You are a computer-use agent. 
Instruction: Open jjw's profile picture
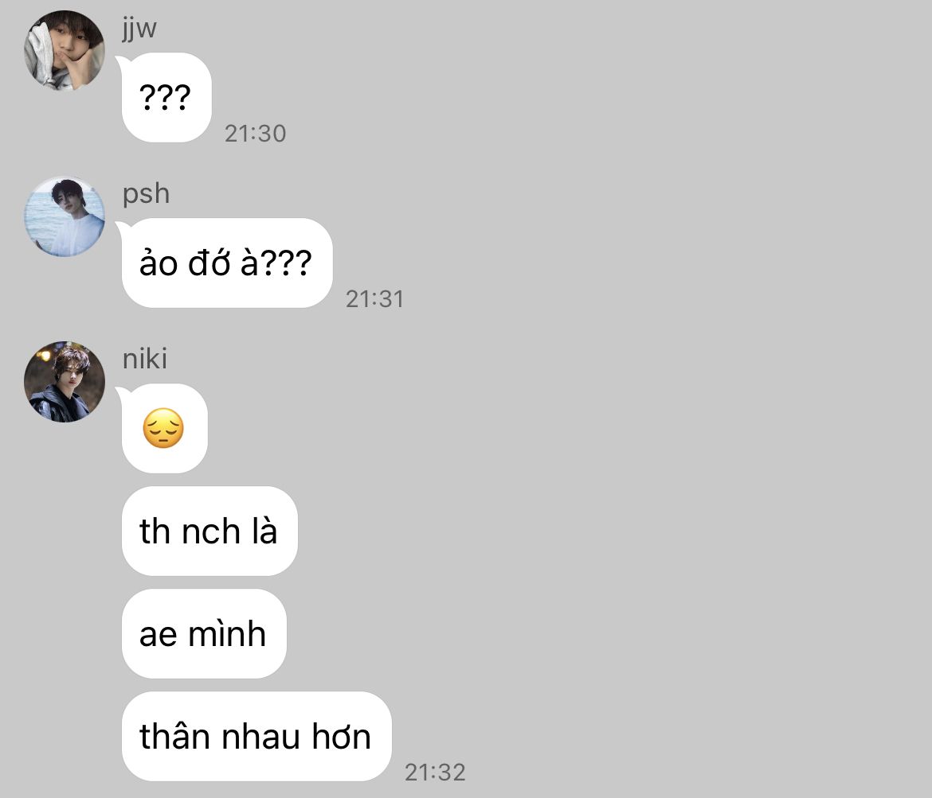point(65,50)
